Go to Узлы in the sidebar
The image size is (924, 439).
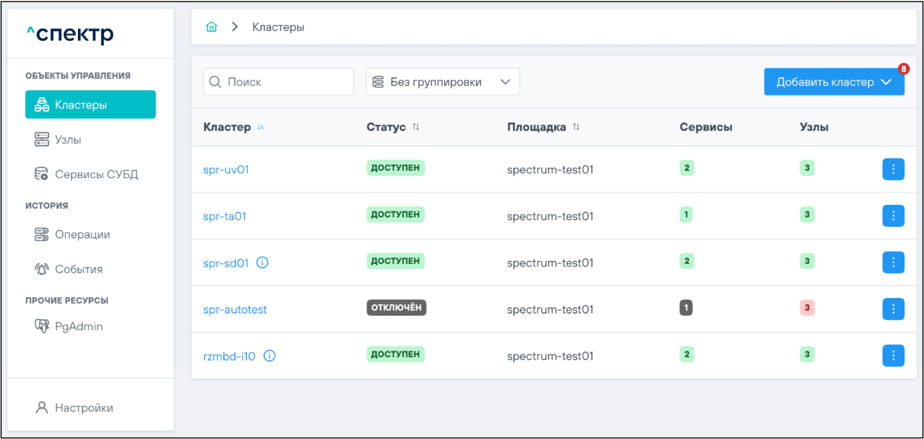(x=68, y=140)
